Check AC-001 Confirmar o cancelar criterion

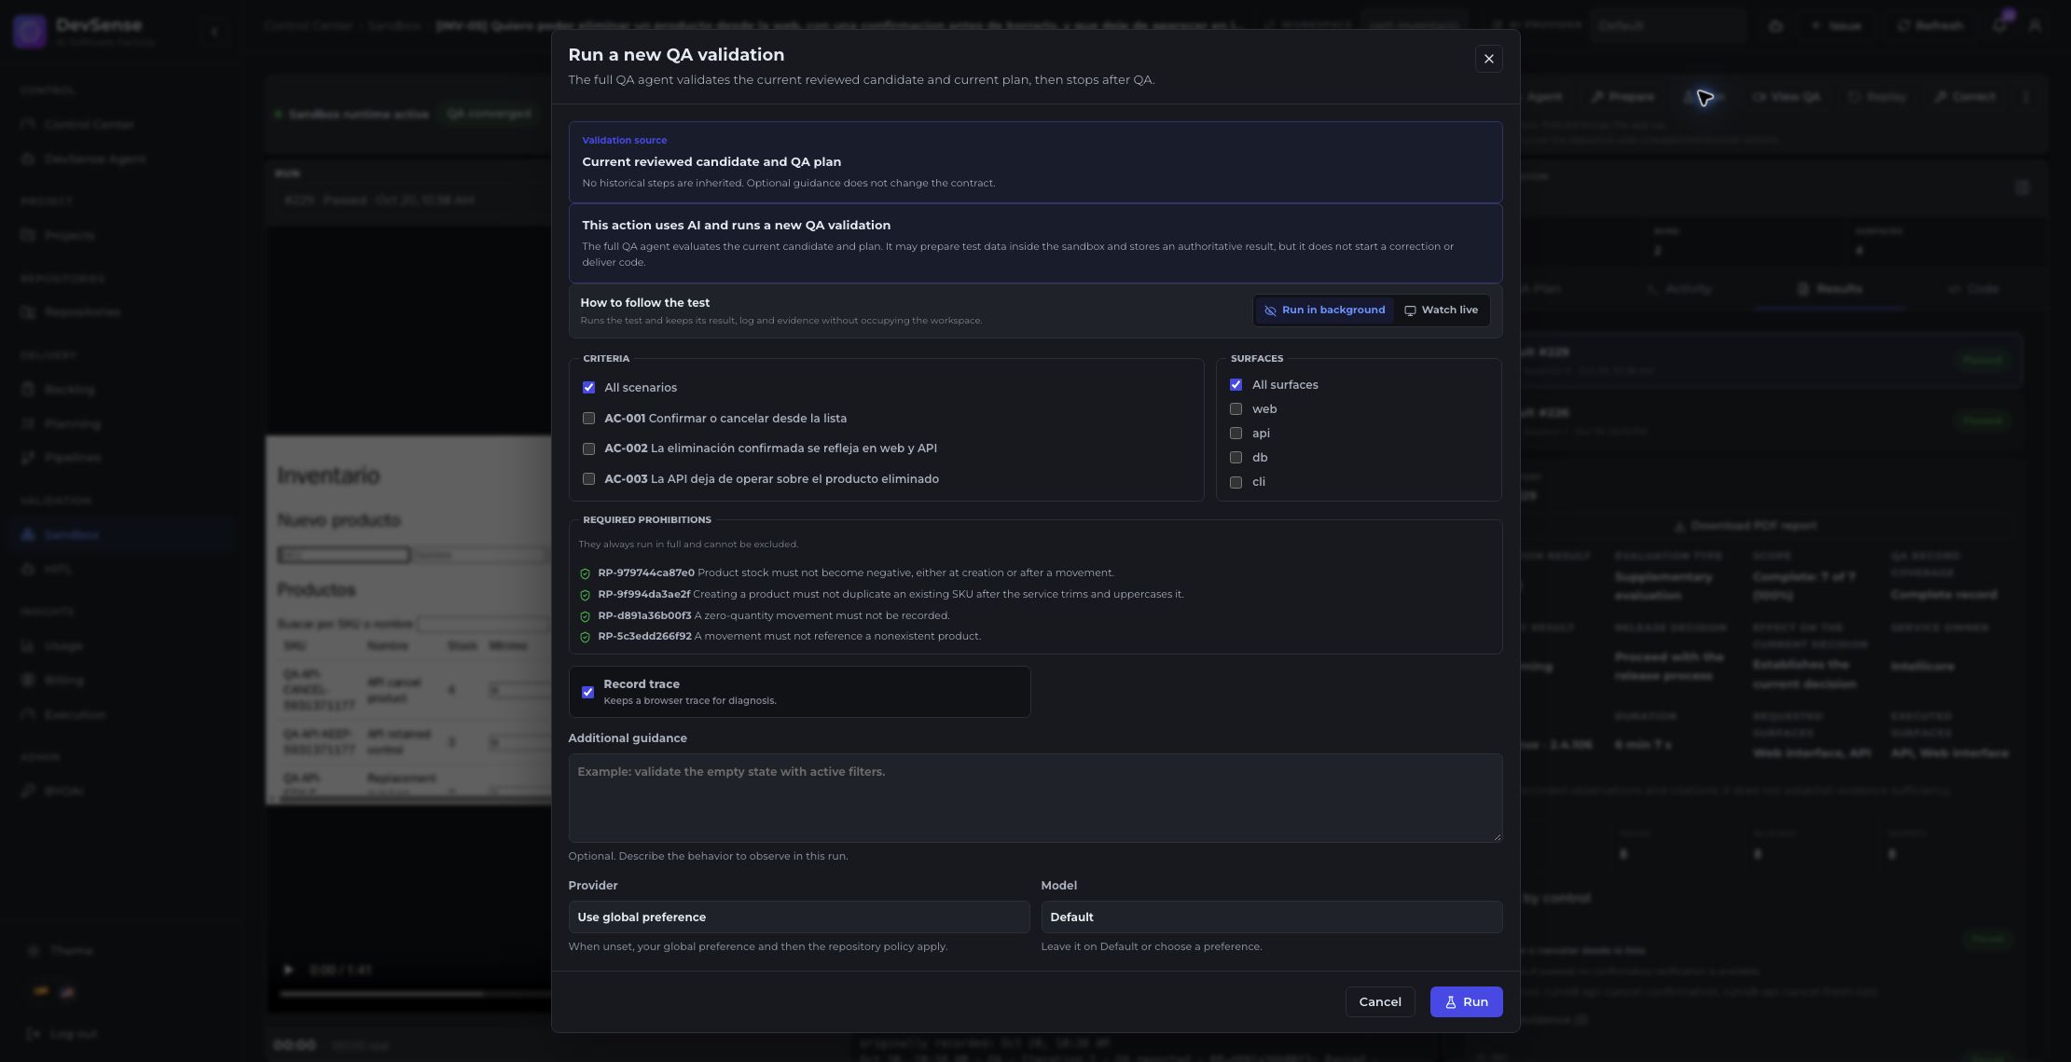click(x=588, y=419)
